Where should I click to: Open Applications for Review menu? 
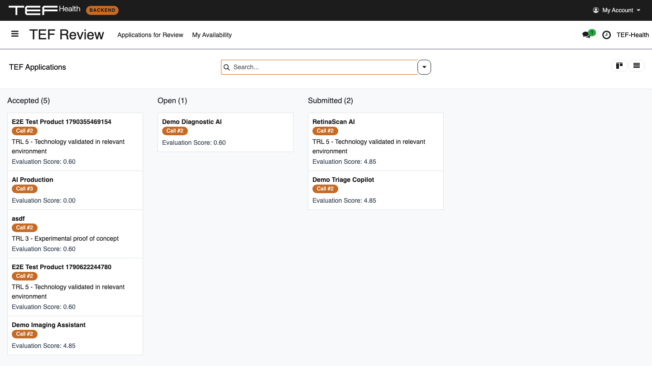coord(150,35)
